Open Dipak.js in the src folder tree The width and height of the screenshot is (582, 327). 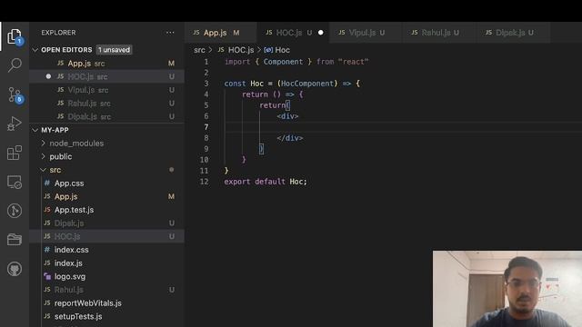coord(107,223)
